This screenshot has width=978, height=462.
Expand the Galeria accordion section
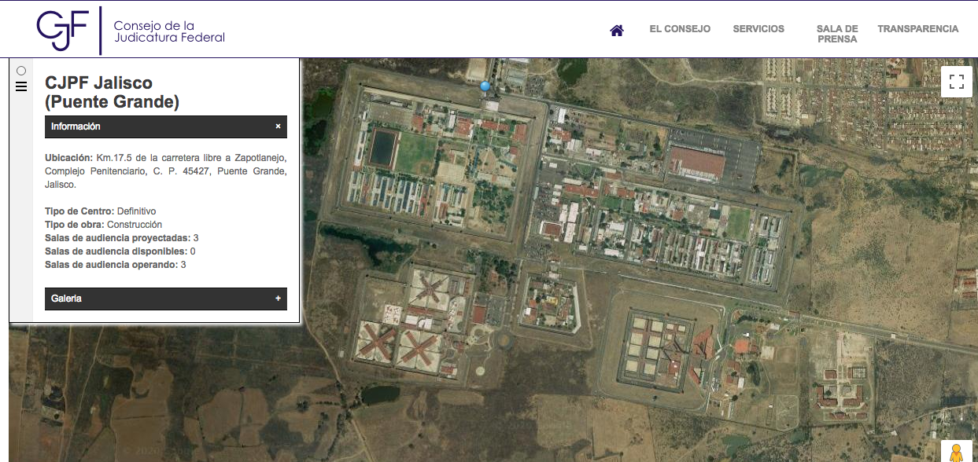[x=157, y=299]
